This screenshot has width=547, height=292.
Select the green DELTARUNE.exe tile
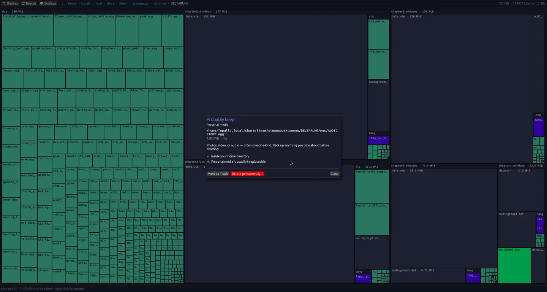point(514,265)
